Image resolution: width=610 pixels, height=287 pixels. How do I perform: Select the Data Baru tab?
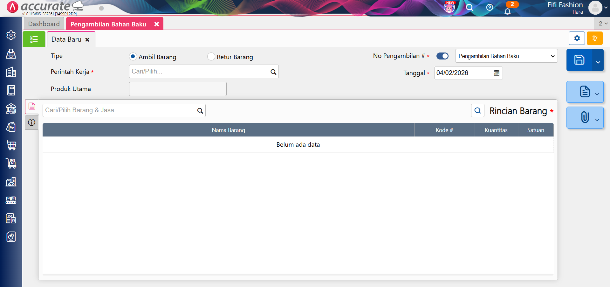pyautogui.click(x=66, y=39)
